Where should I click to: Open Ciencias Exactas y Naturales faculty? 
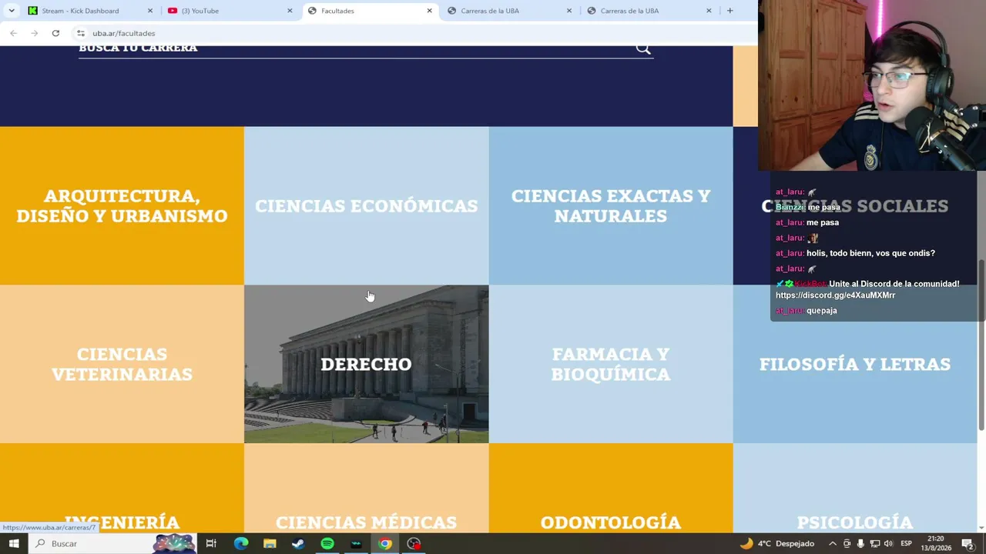(x=610, y=205)
